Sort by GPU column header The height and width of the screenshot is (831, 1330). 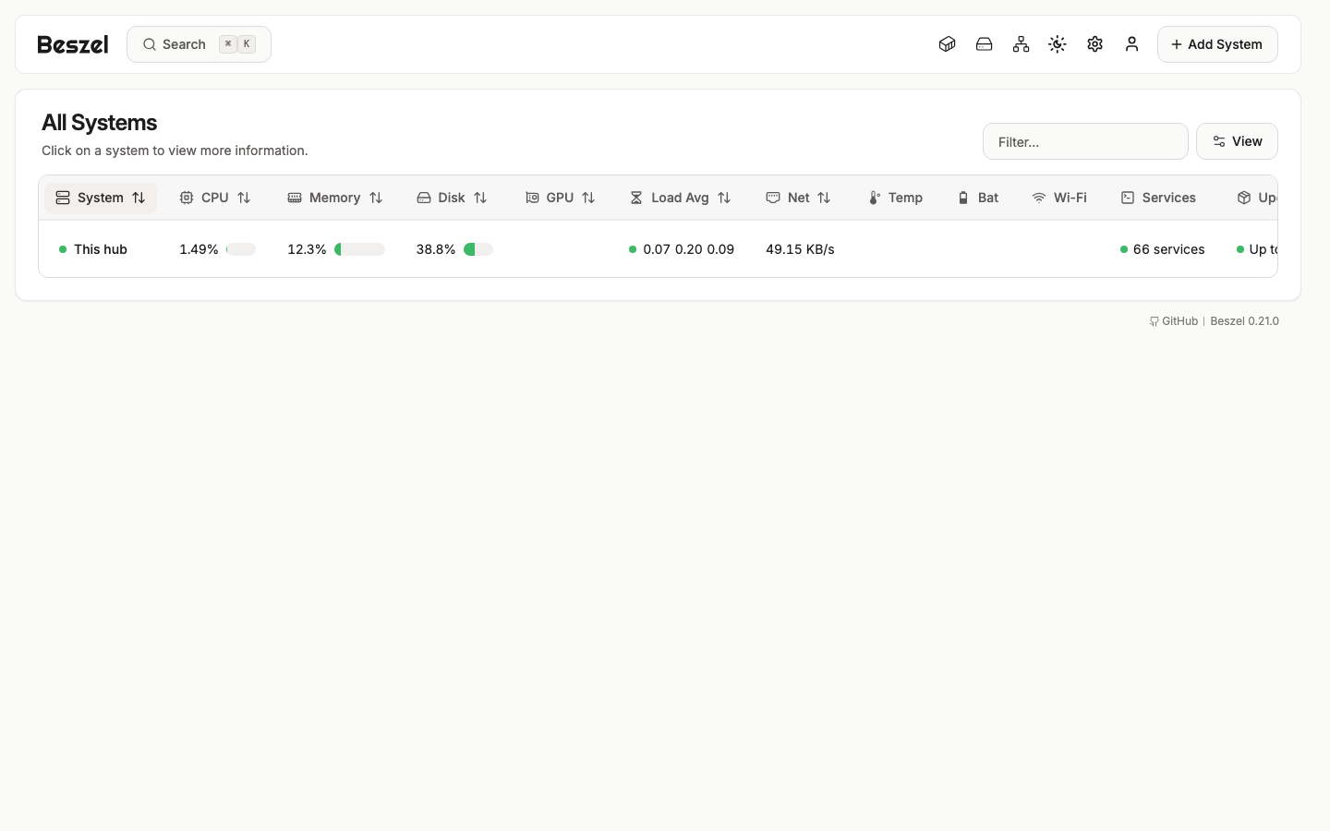click(x=560, y=198)
